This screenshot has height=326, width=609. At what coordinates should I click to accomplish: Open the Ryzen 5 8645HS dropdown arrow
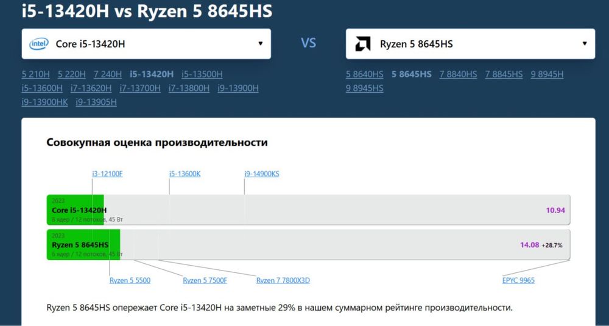click(585, 43)
